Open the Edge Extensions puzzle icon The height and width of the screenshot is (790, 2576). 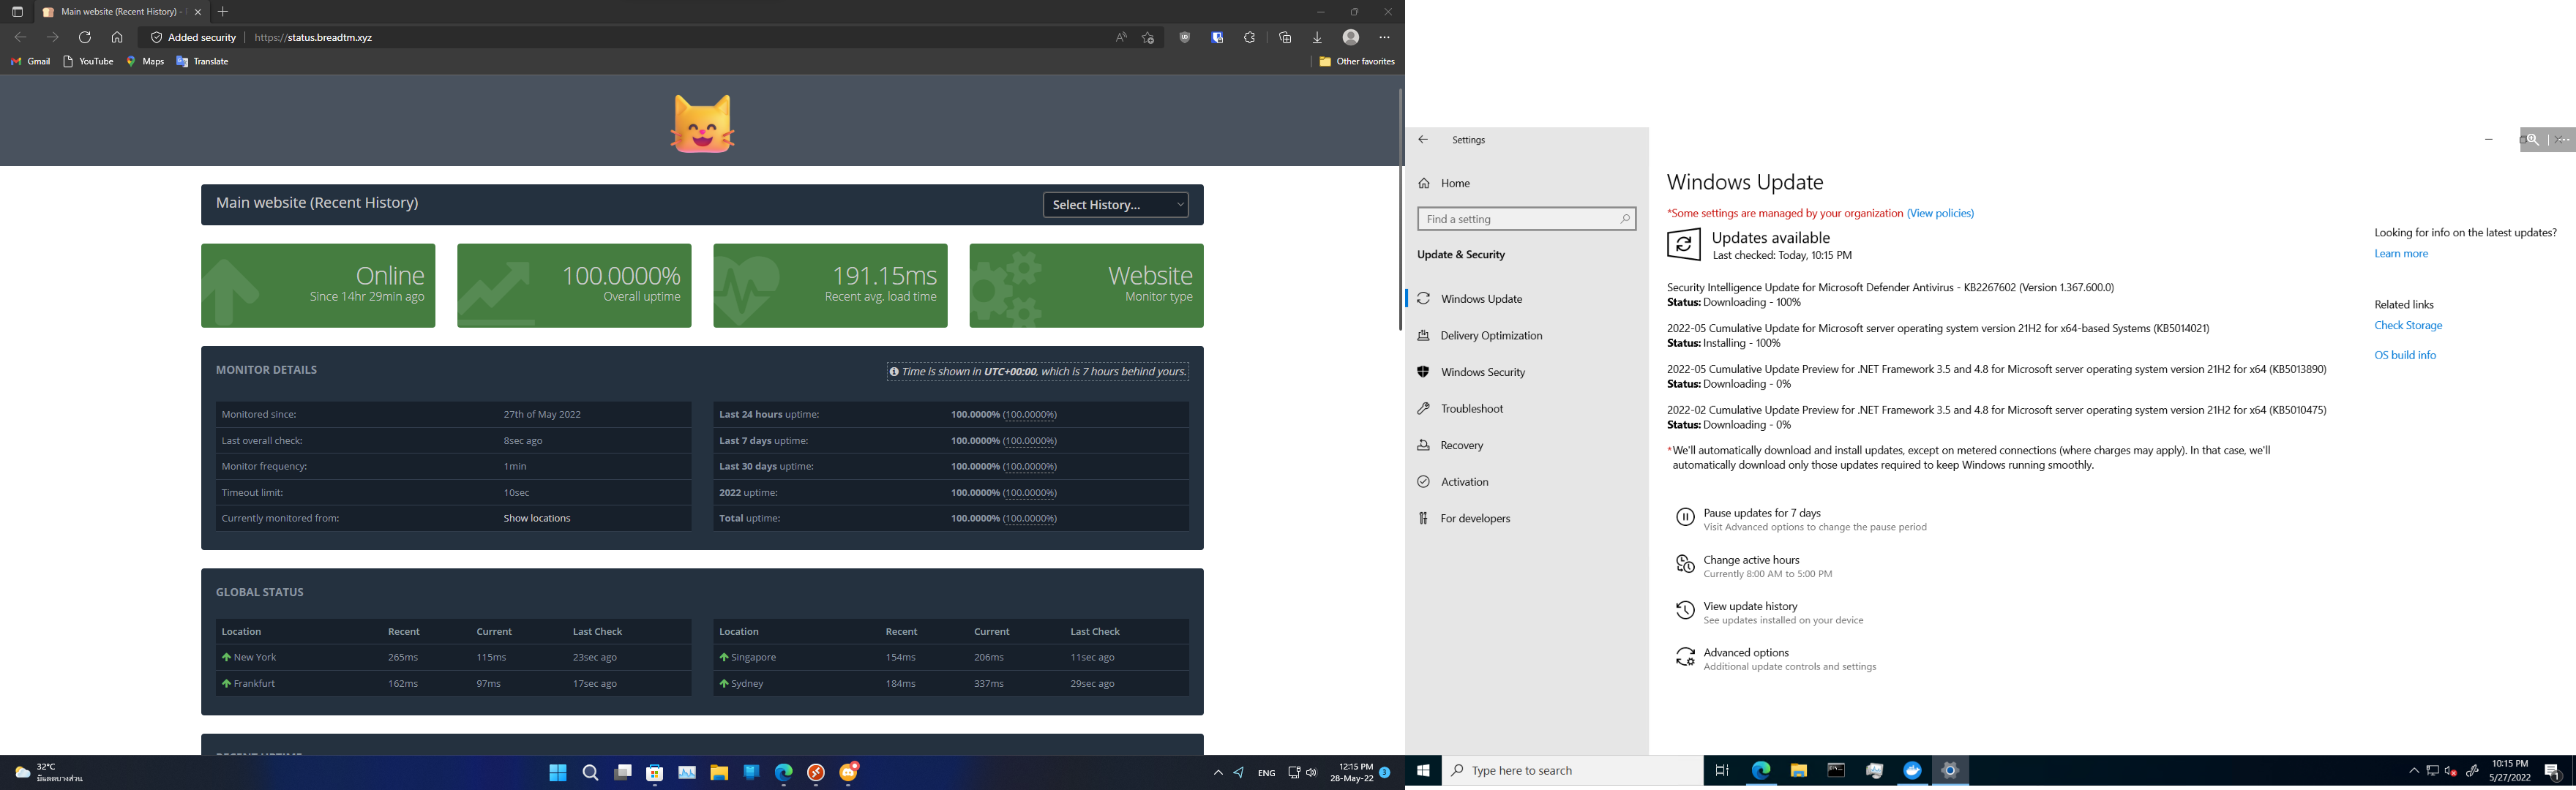[1249, 37]
